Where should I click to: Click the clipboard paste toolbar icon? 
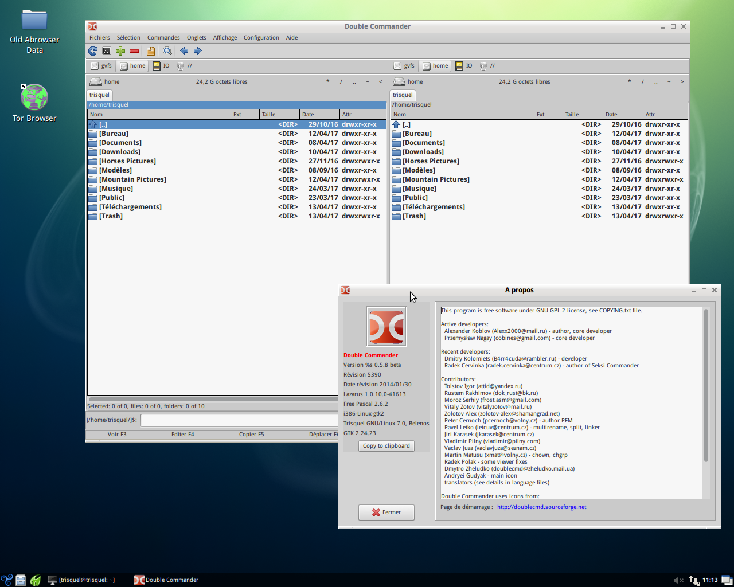[151, 51]
